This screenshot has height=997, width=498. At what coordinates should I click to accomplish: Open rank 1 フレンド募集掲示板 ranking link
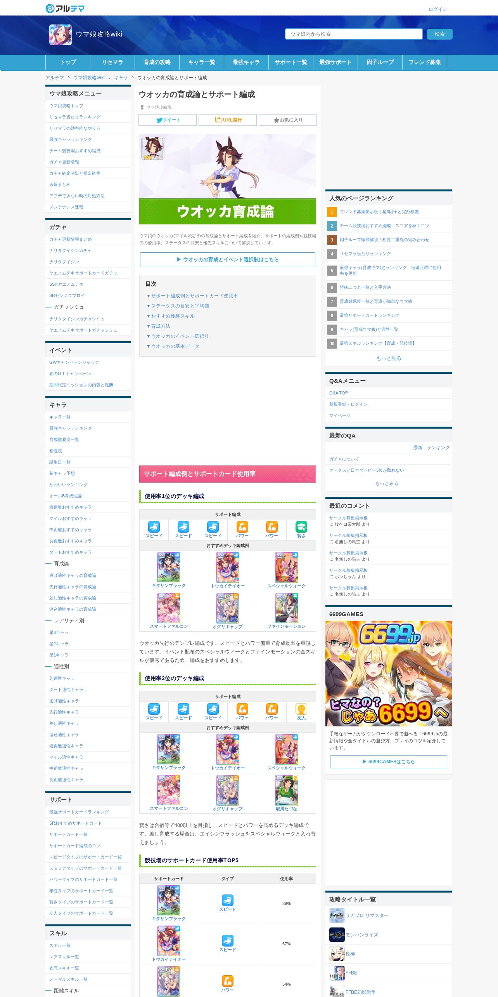pos(379,212)
